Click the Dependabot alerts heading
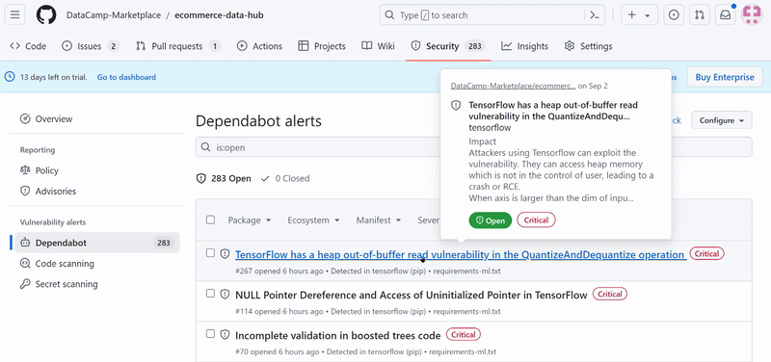Screen dimensions: 771x362 [x=258, y=121]
